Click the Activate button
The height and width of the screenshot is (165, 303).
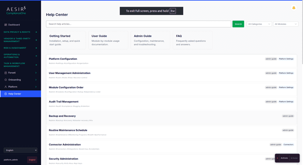click(284, 158)
